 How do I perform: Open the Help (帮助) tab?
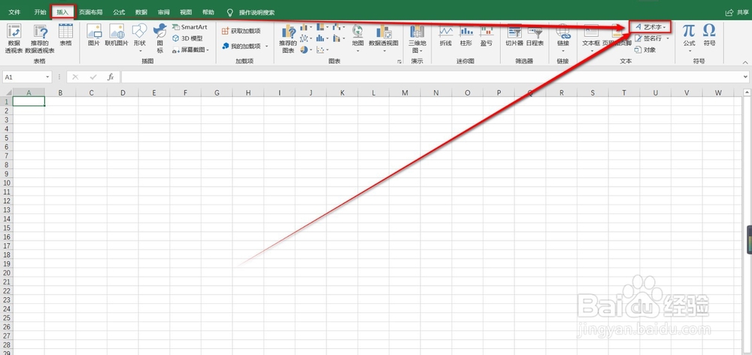(208, 12)
